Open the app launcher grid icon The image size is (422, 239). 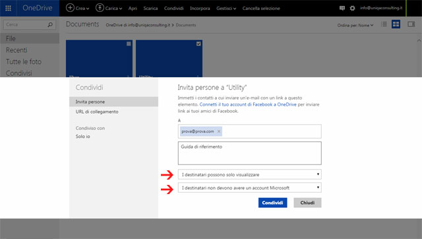click(9, 9)
